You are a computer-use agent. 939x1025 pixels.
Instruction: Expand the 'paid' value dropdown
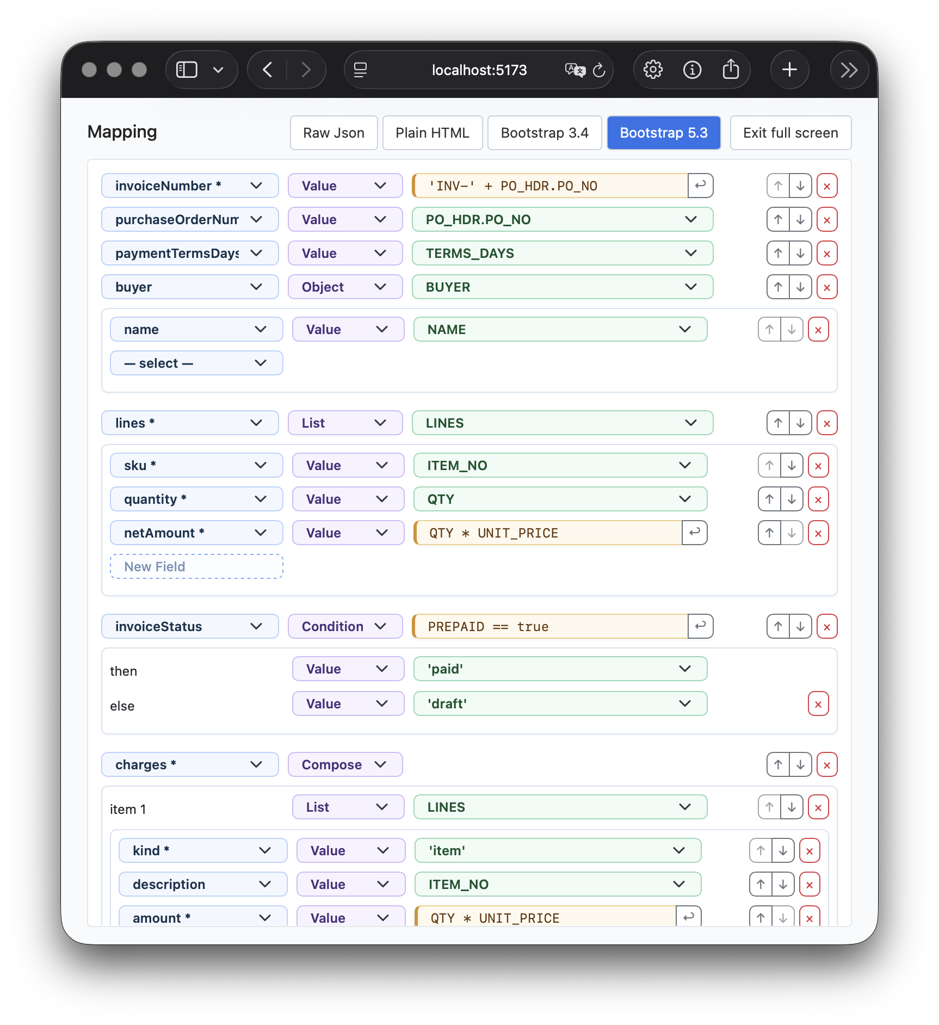(x=560, y=669)
